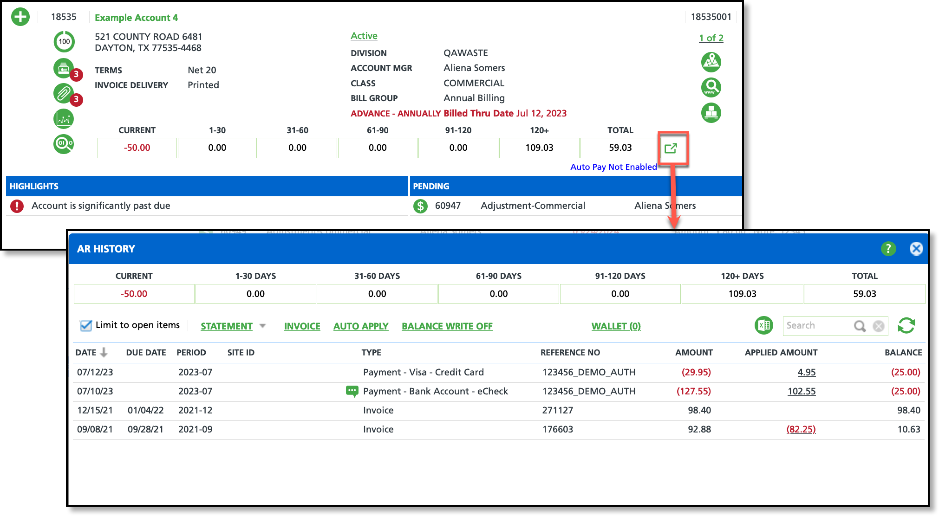Click the Active status link
The width and height of the screenshot is (939, 516).
click(x=364, y=36)
